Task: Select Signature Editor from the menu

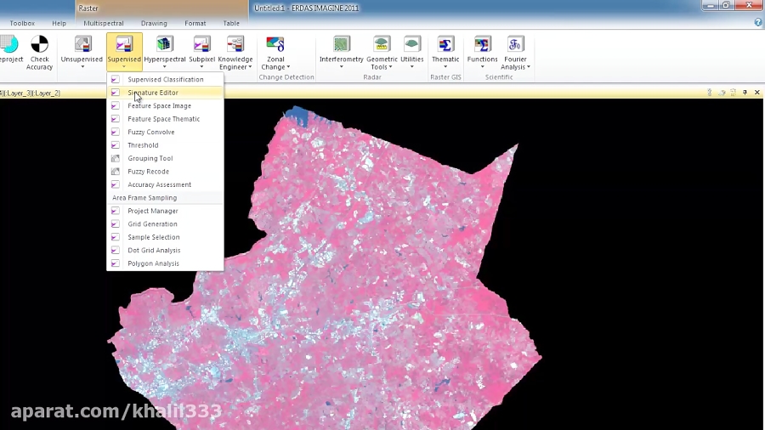Action: pyautogui.click(x=153, y=93)
